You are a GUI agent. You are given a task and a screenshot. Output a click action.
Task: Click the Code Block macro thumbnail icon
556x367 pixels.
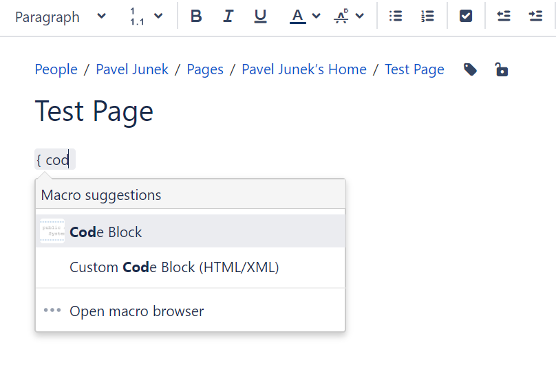point(52,231)
